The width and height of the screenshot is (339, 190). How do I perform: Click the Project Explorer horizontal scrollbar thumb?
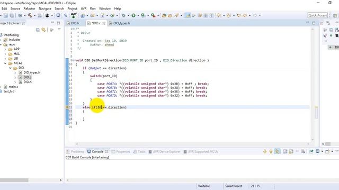click(x=14, y=180)
